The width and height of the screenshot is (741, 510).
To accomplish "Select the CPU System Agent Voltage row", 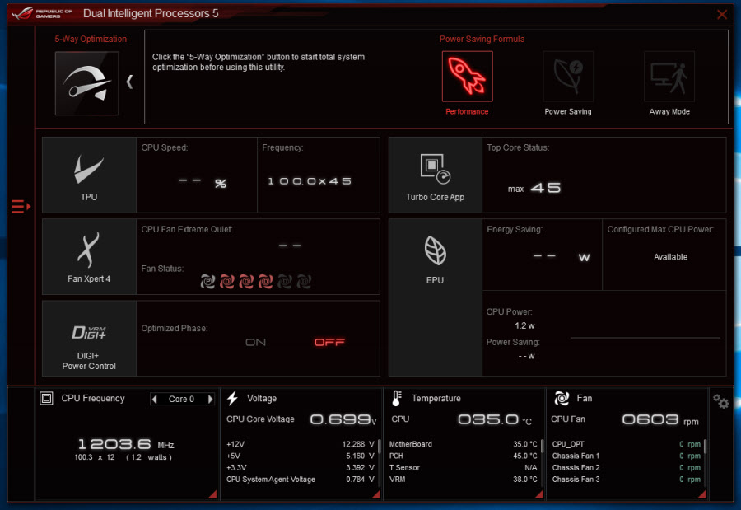I will [x=301, y=480].
